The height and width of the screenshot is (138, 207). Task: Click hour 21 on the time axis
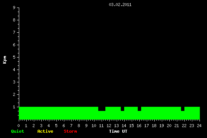tap(177, 126)
